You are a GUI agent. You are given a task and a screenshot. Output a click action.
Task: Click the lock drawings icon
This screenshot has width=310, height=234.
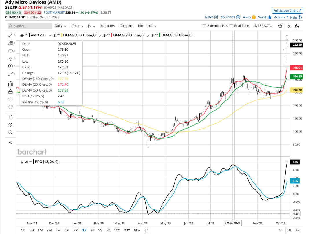tap(10, 92)
